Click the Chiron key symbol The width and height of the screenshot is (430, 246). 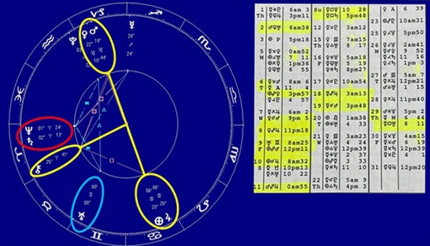pyautogui.click(x=38, y=170)
